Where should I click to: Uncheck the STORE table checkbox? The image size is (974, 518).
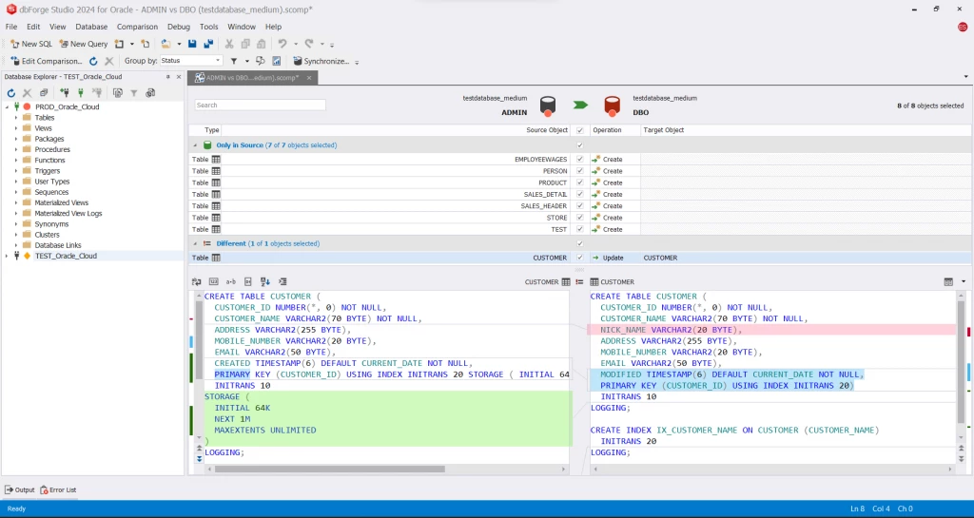coord(580,218)
